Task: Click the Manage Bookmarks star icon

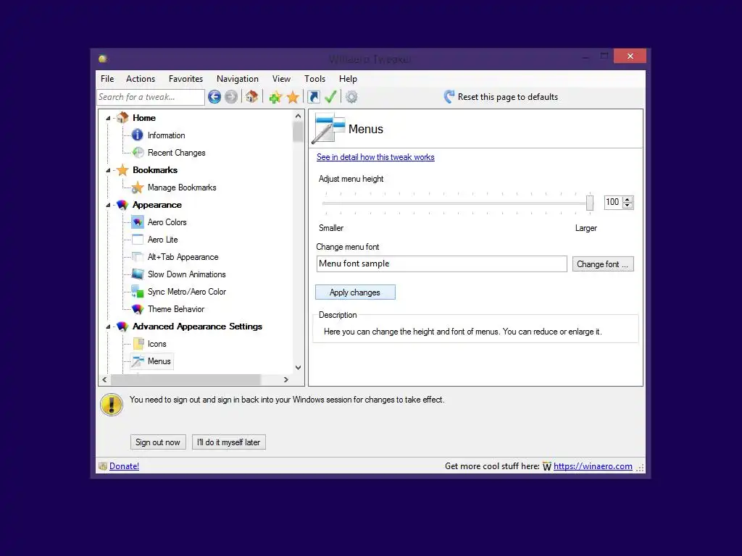Action: (137, 188)
